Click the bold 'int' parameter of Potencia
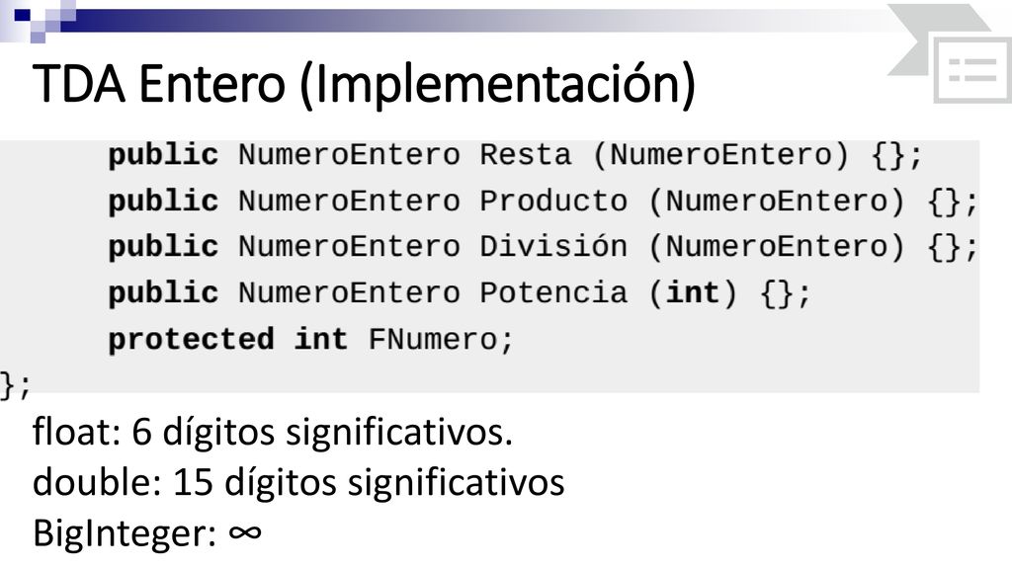1012x569 pixels. [x=693, y=293]
